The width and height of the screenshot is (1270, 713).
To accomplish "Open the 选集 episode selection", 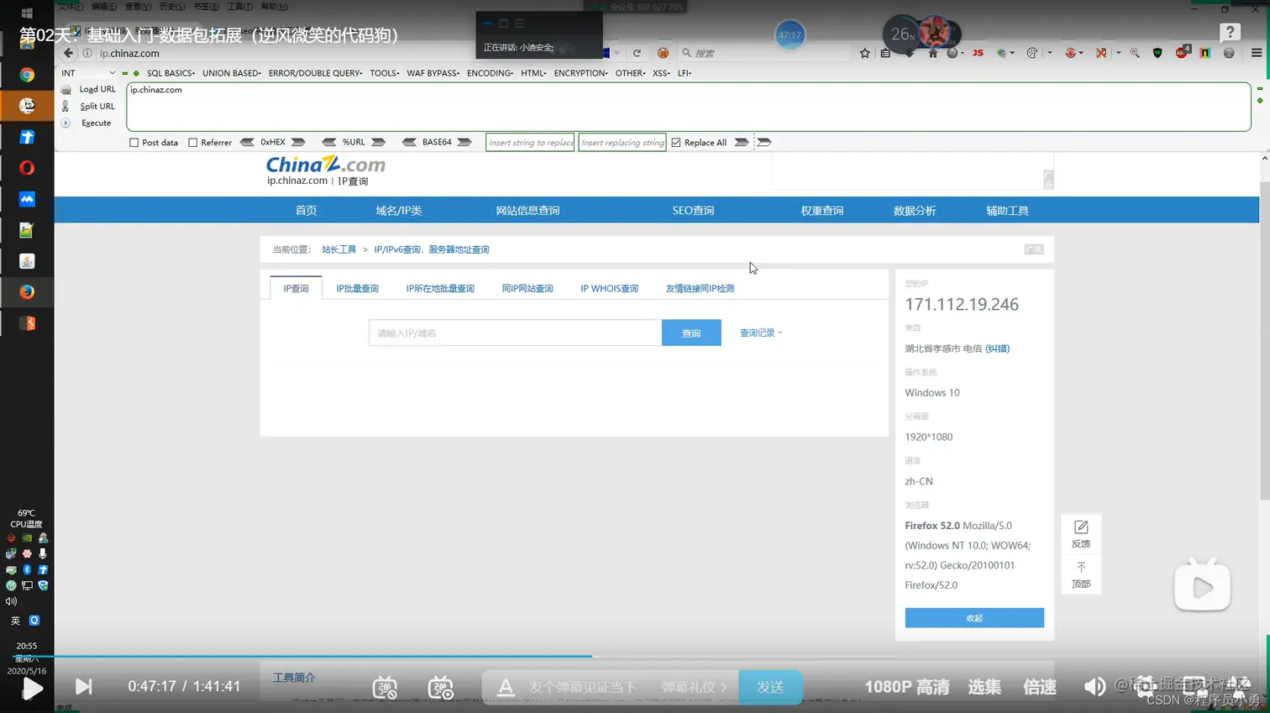I will pyautogui.click(x=984, y=687).
